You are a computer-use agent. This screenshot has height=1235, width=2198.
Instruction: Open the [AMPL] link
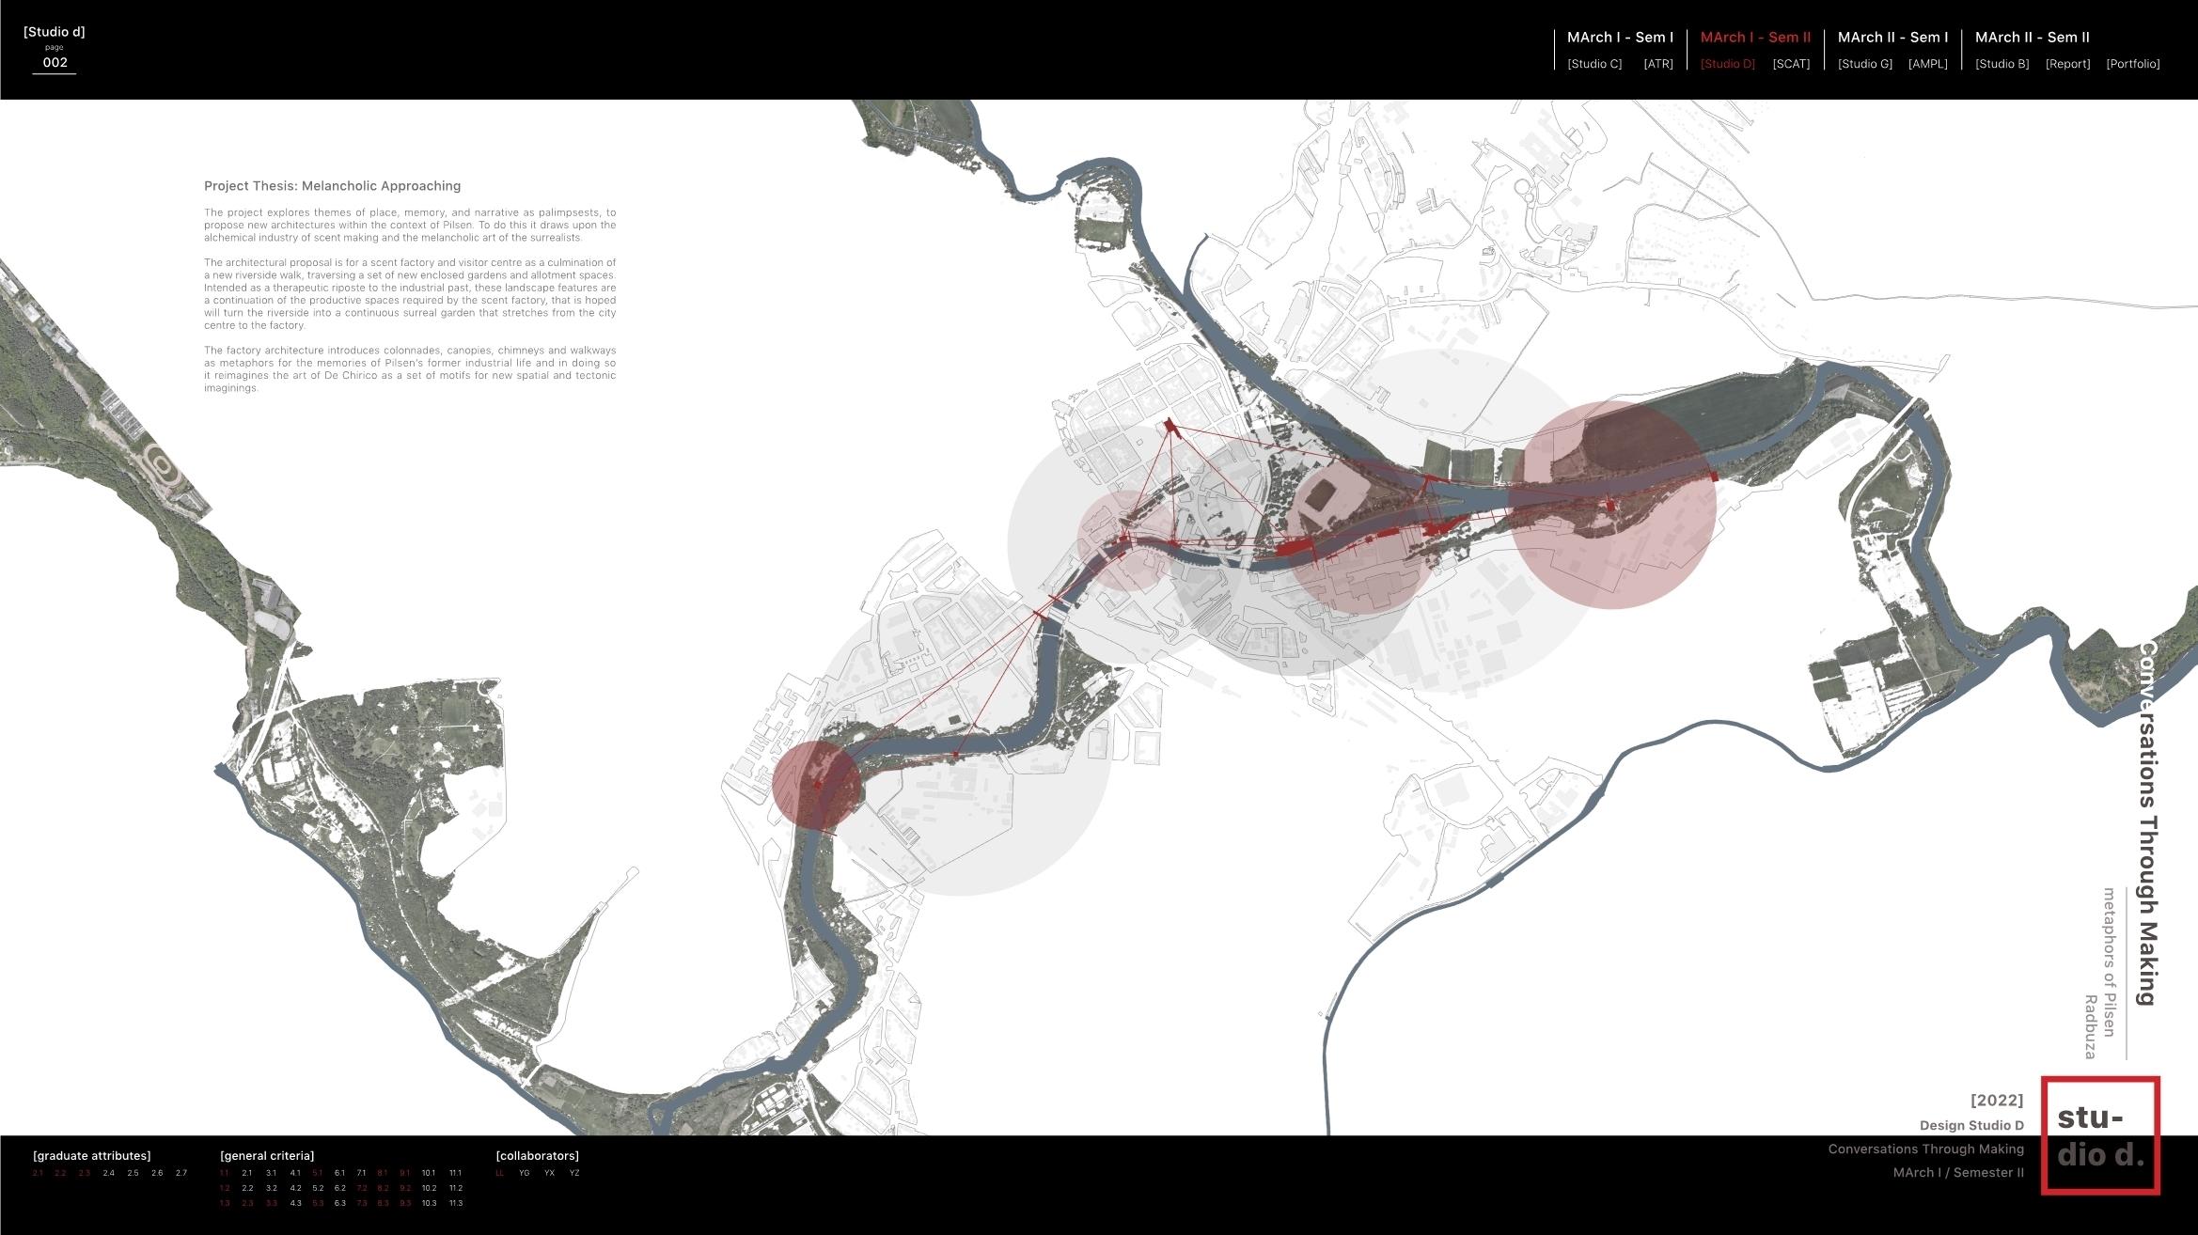tap(1927, 64)
